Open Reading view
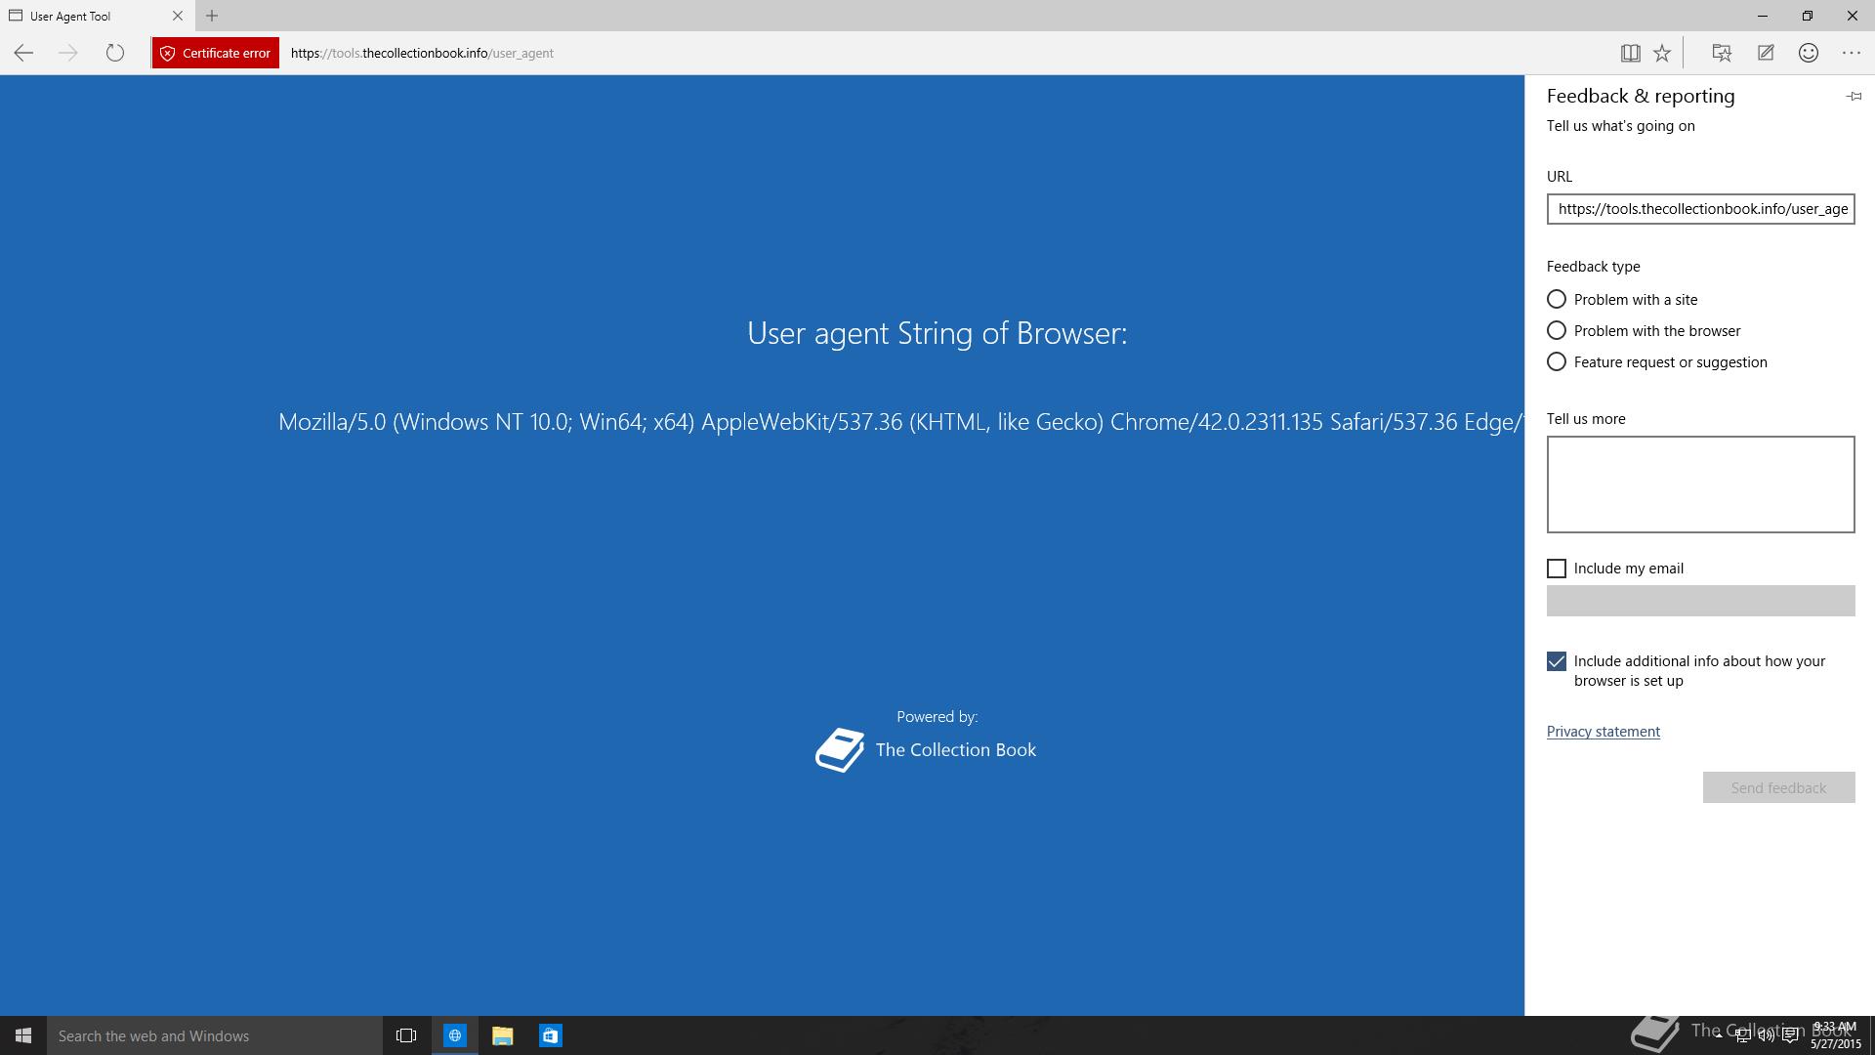This screenshot has height=1055, width=1875. pos(1630,53)
